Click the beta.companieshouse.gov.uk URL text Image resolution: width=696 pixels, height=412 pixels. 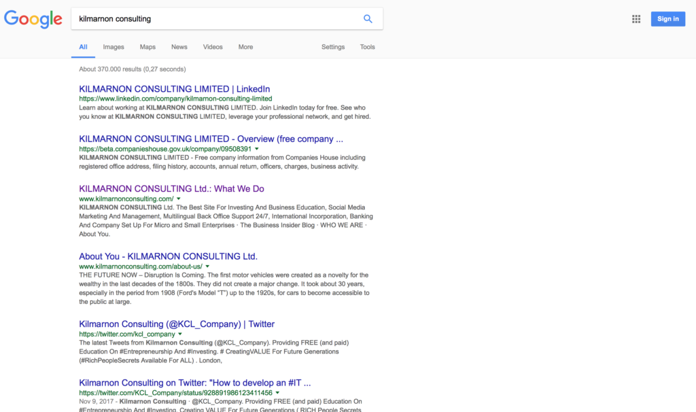165,149
